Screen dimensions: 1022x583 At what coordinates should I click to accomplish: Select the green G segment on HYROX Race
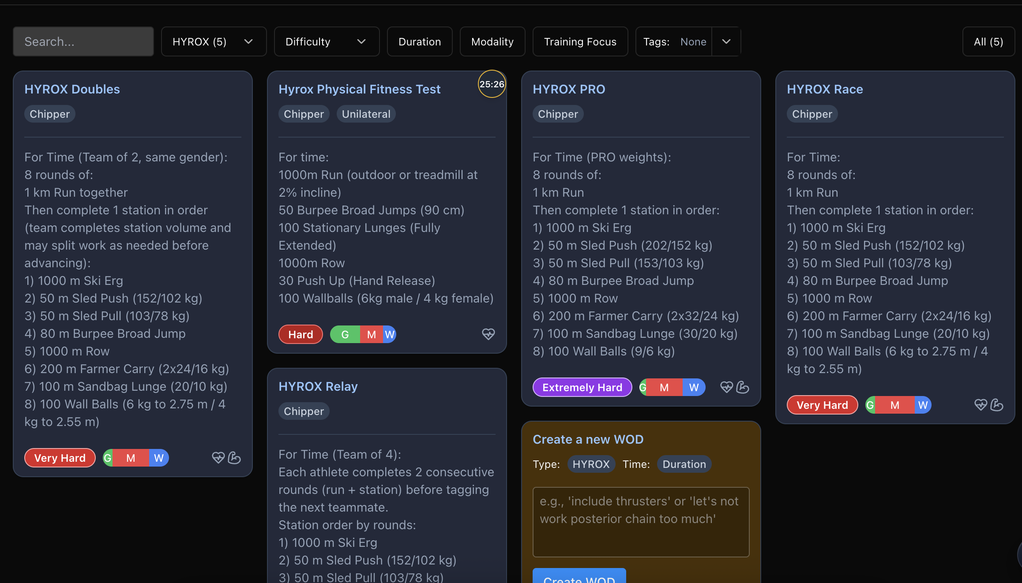coord(870,405)
